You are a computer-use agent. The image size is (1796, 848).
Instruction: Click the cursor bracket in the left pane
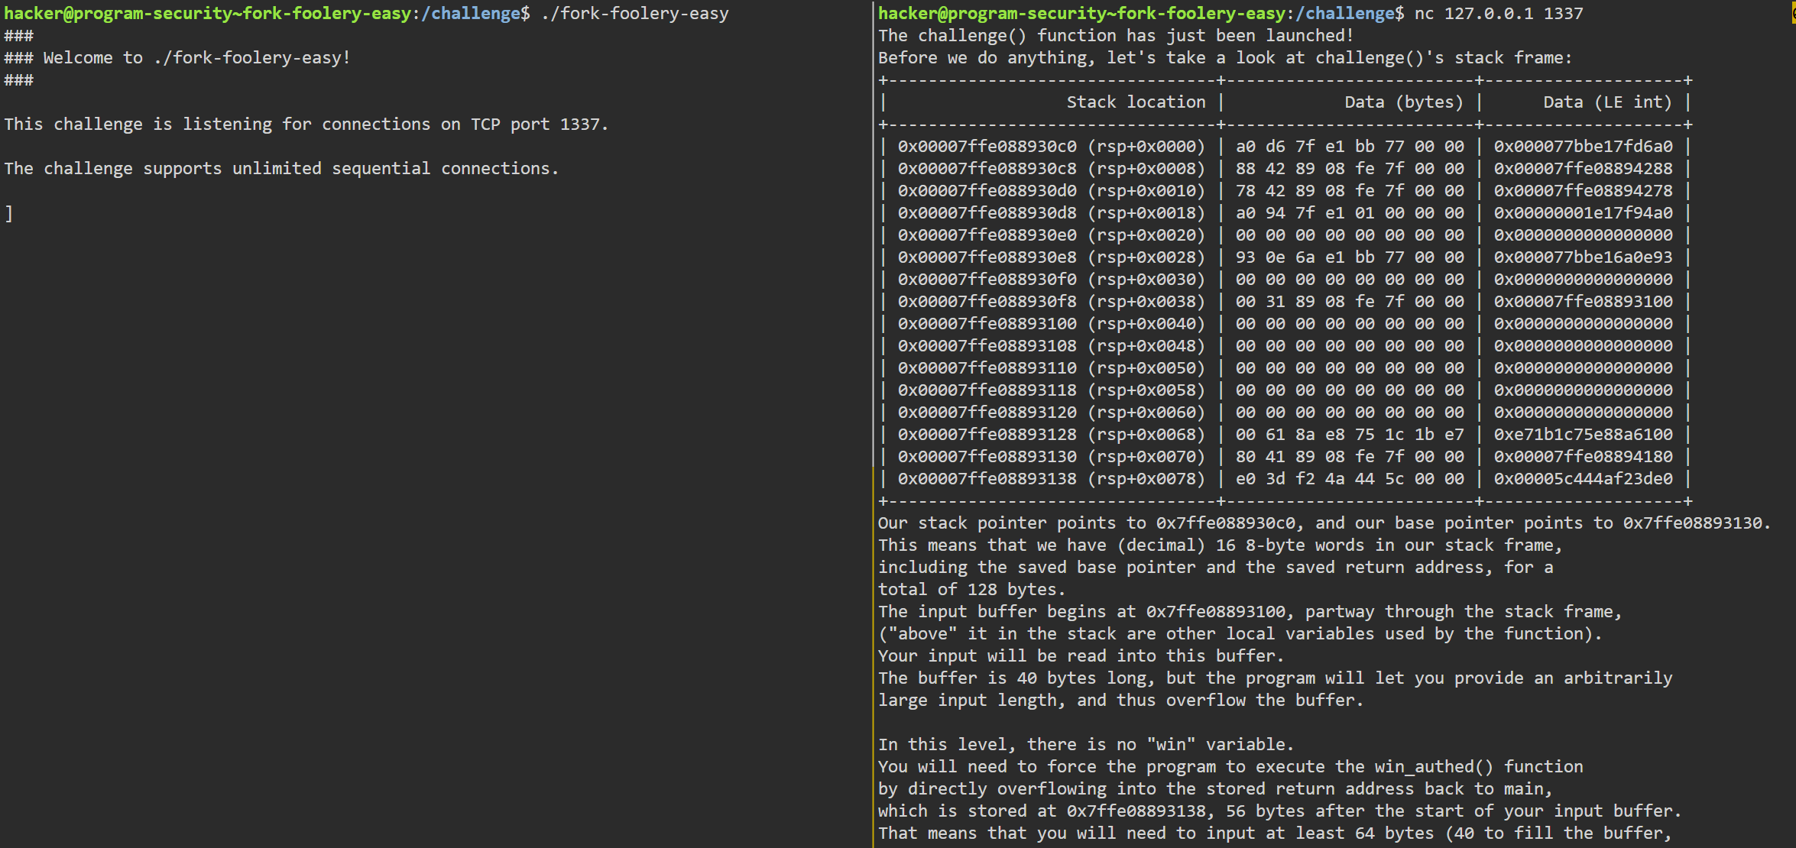[x=8, y=213]
